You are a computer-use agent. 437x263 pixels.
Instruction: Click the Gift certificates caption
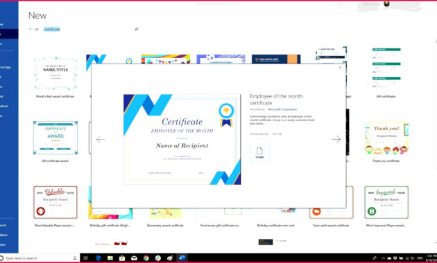pos(386,96)
